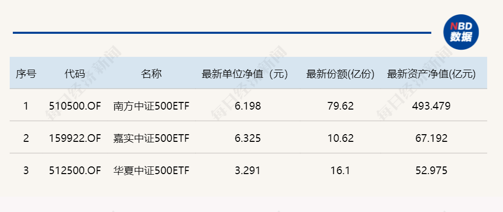Select the unit net value 6.325 cell
This screenshot has width=503, height=212.
click(248, 138)
